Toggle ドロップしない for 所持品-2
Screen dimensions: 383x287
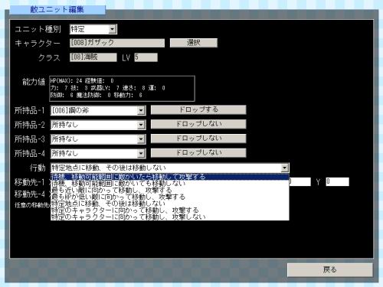[x=198, y=124]
